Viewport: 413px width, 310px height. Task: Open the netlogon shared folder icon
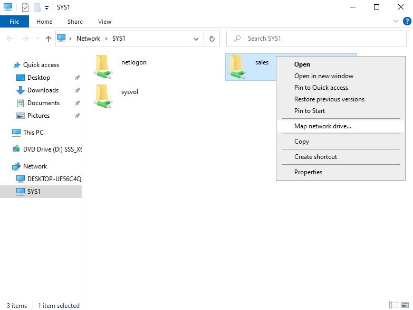coord(103,67)
